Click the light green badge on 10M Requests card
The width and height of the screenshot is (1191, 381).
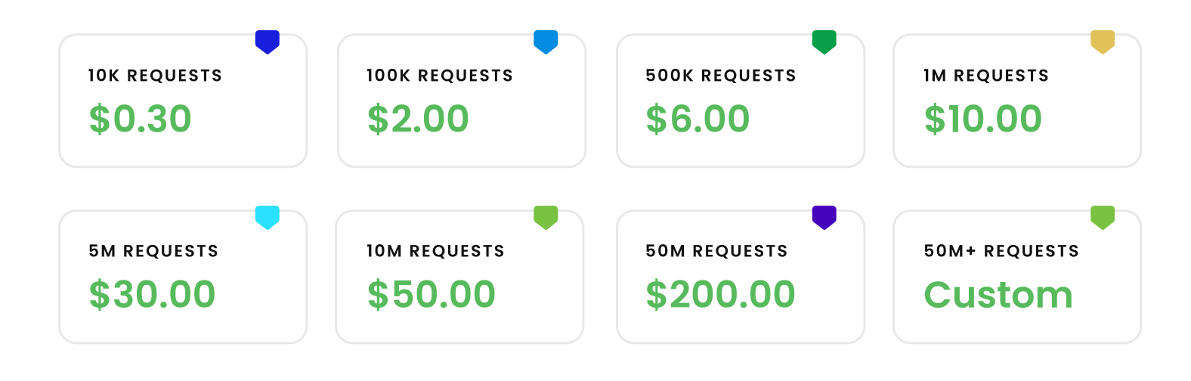[x=546, y=217]
